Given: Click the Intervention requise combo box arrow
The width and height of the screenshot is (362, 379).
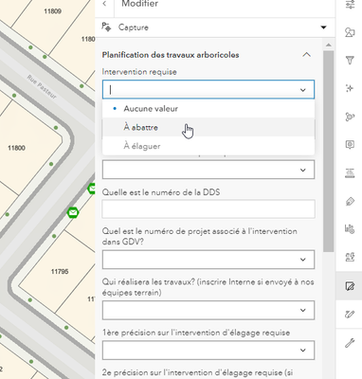Looking at the screenshot, I should (x=303, y=90).
